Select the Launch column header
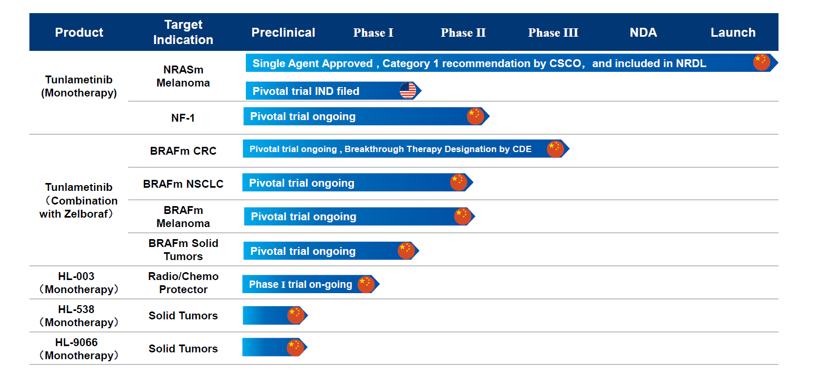 (733, 33)
